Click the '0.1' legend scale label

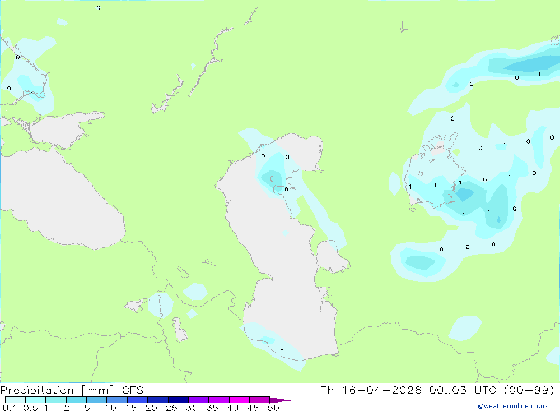[10, 408]
